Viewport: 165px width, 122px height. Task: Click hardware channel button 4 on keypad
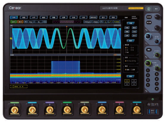click(148, 85)
